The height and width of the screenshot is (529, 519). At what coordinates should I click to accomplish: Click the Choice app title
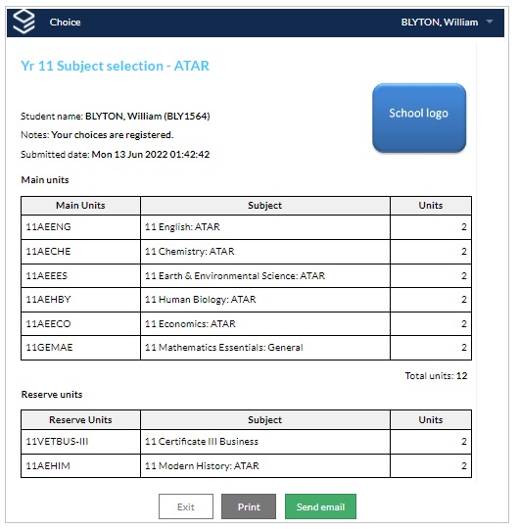(65, 23)
